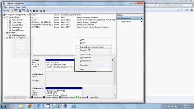This screenshot has width=194, height=109.
Task: Collapse the Storage tree node
Action: [5, 33]
